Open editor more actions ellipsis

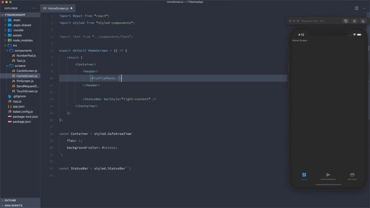tap(364, 8)
